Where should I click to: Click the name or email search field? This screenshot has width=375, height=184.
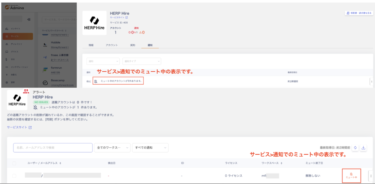click(53, 148)
